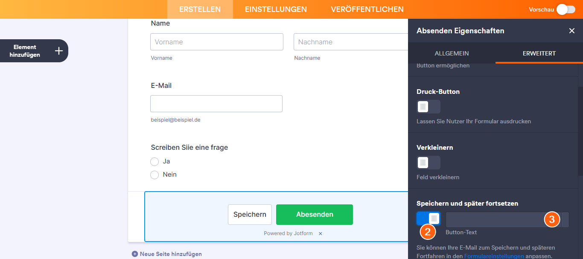Select the Ja radio option
583x259 pixels.
click(x=154, y=162)
